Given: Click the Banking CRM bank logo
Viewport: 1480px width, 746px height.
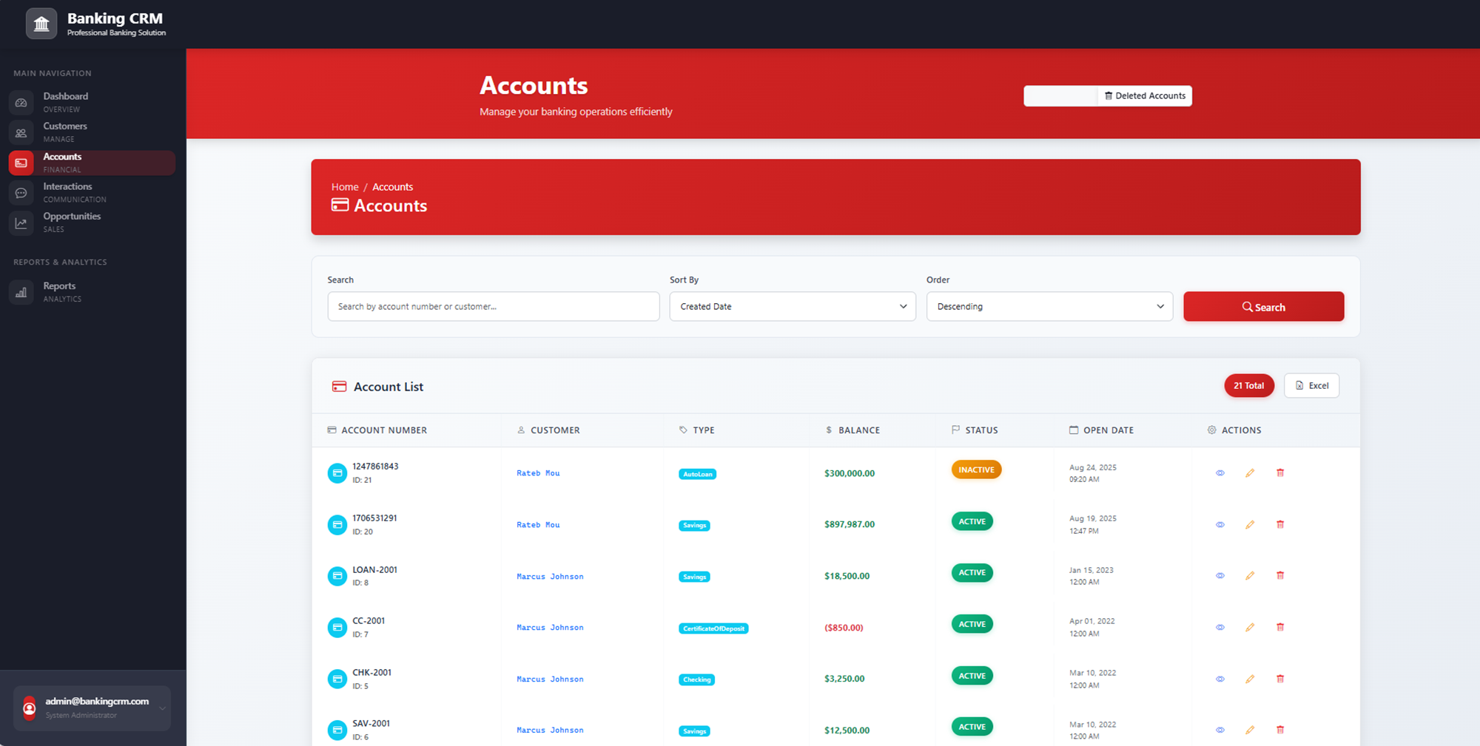Looking at the screenshot, I should (x=41, y=23).
